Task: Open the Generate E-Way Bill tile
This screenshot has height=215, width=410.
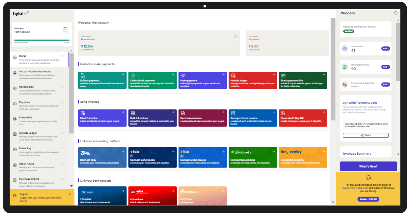Action: (303, 118)
